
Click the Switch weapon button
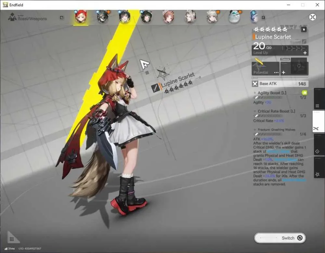click(280, 238)
